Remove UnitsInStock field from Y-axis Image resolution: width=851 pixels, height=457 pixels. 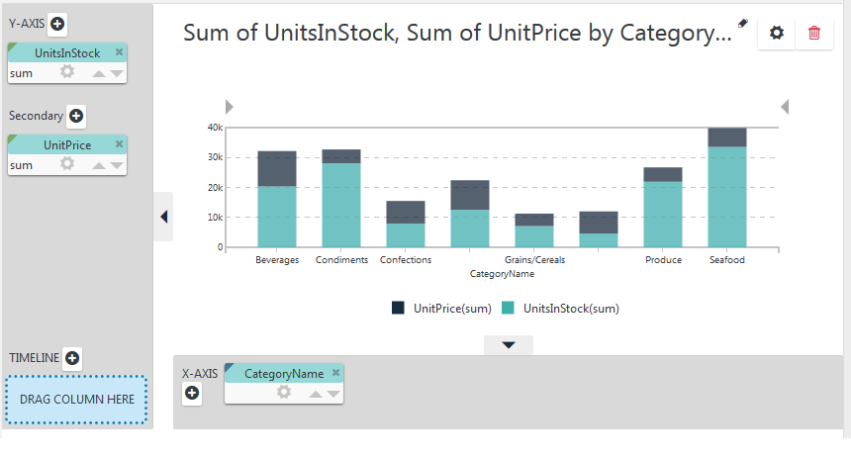pos(119,52)
